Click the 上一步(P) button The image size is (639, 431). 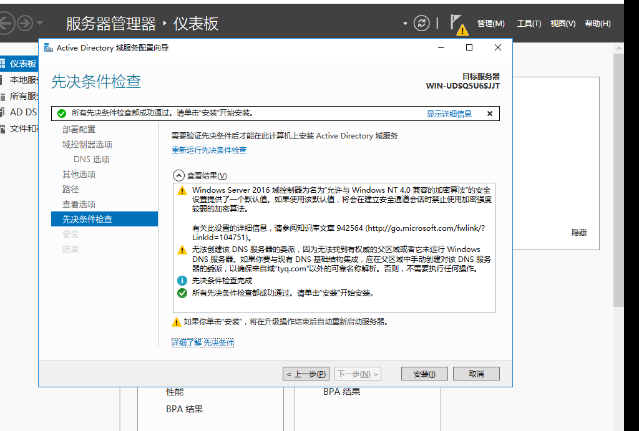coord(306,374)
